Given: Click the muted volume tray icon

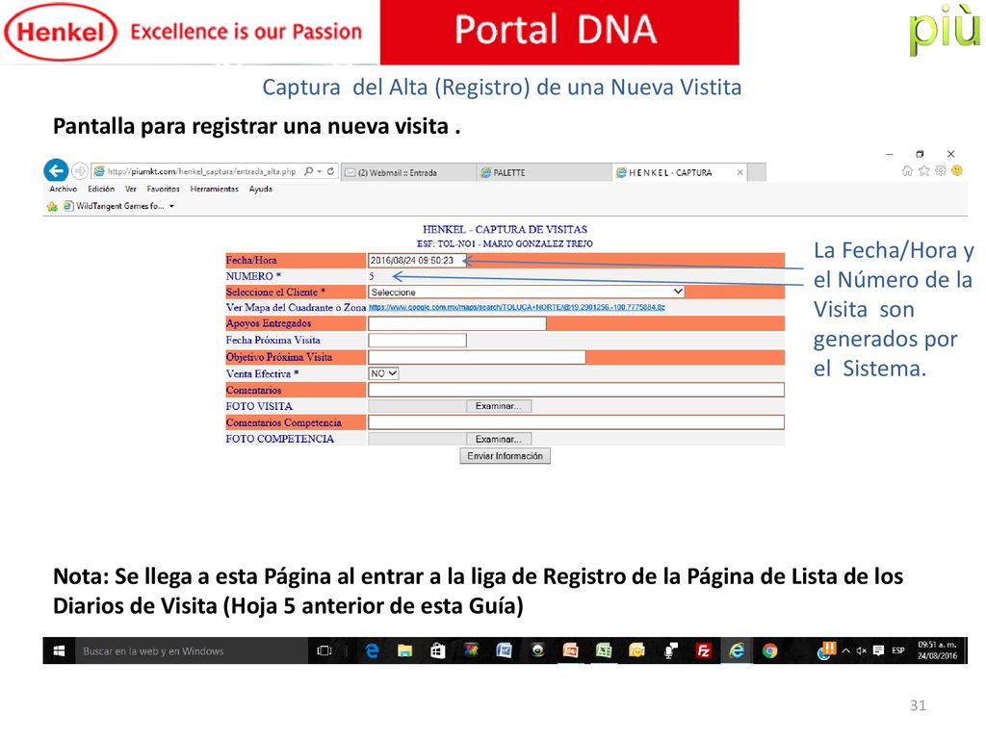Looking at the screenshot, I should 862,651.
